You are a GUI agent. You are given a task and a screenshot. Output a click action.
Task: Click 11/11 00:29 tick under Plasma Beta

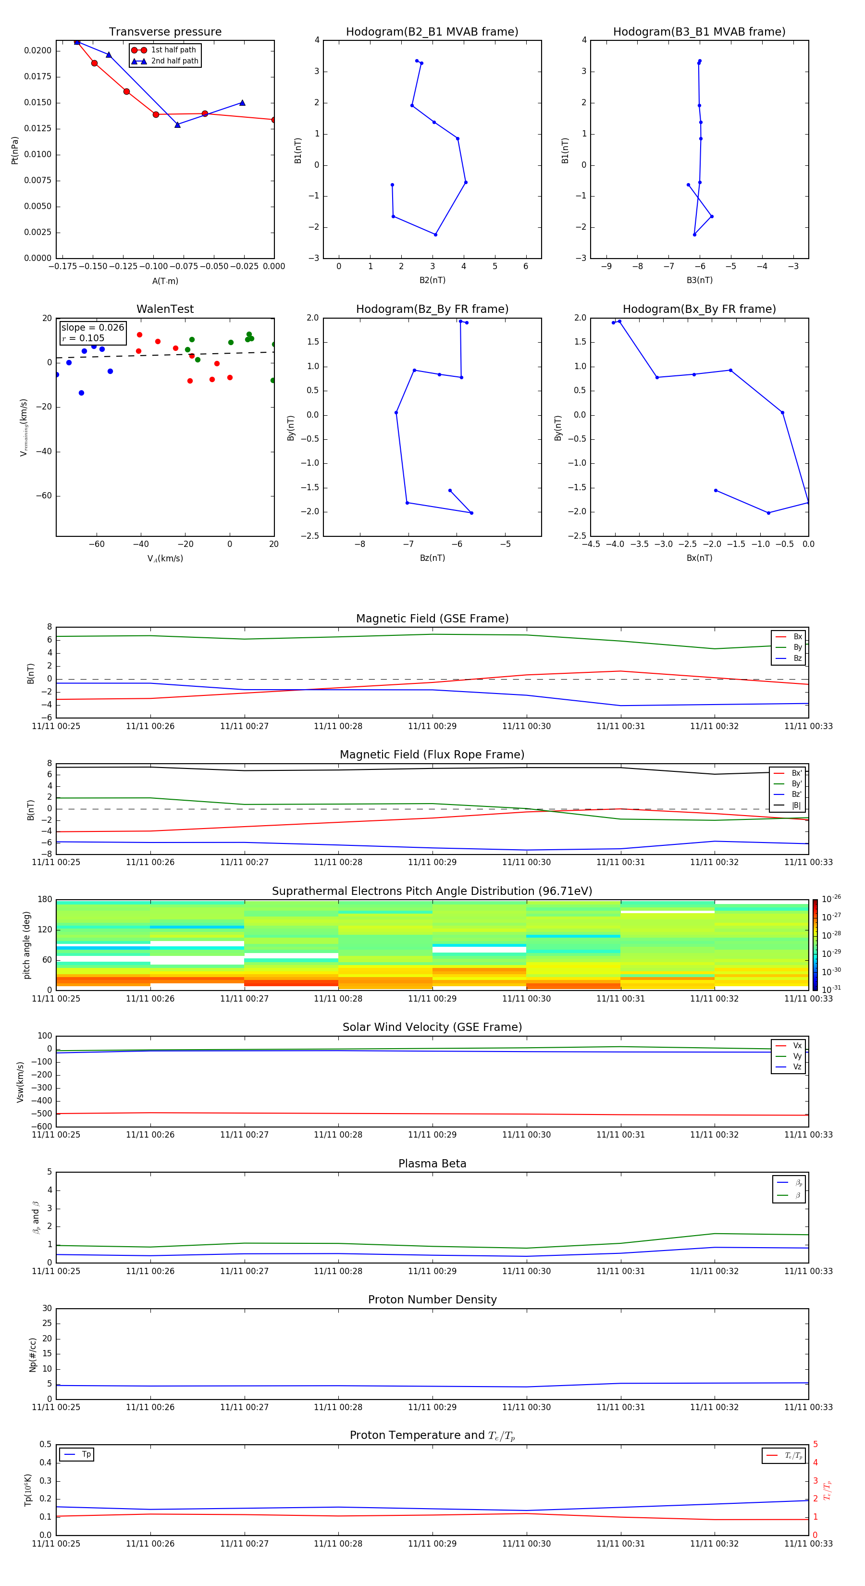coord(432,1271)
